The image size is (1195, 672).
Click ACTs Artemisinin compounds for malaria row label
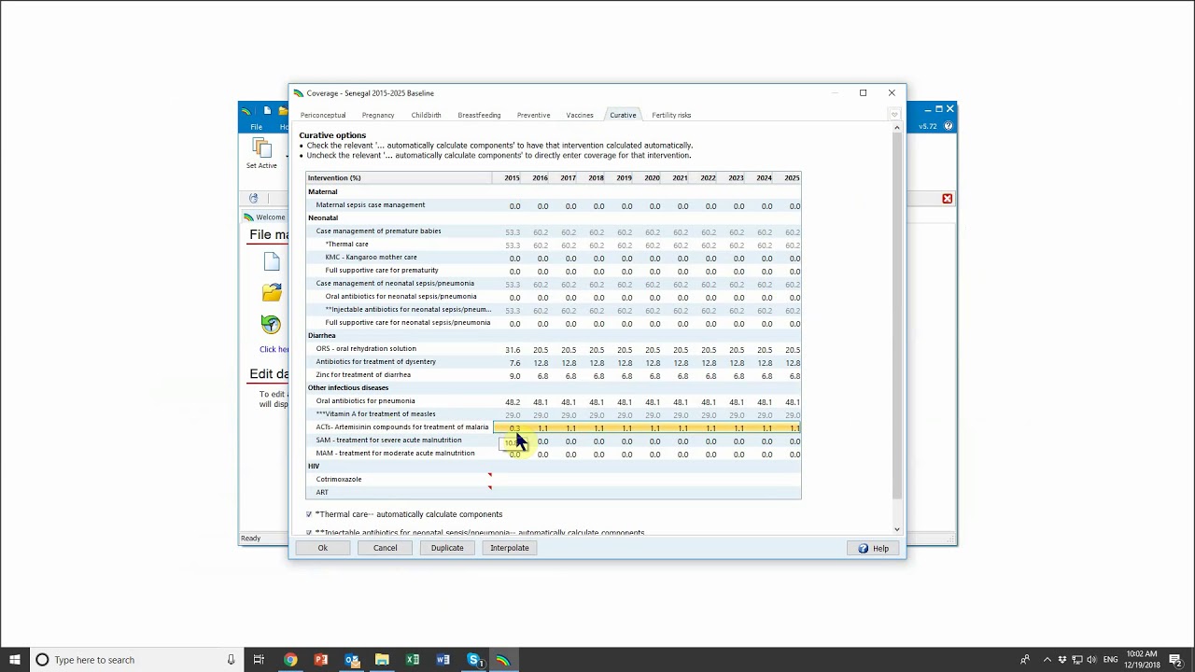tap(402, 427)
